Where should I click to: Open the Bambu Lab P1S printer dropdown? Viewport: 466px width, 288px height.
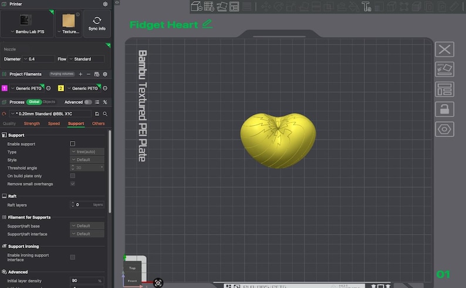click(x=27, y=32)
